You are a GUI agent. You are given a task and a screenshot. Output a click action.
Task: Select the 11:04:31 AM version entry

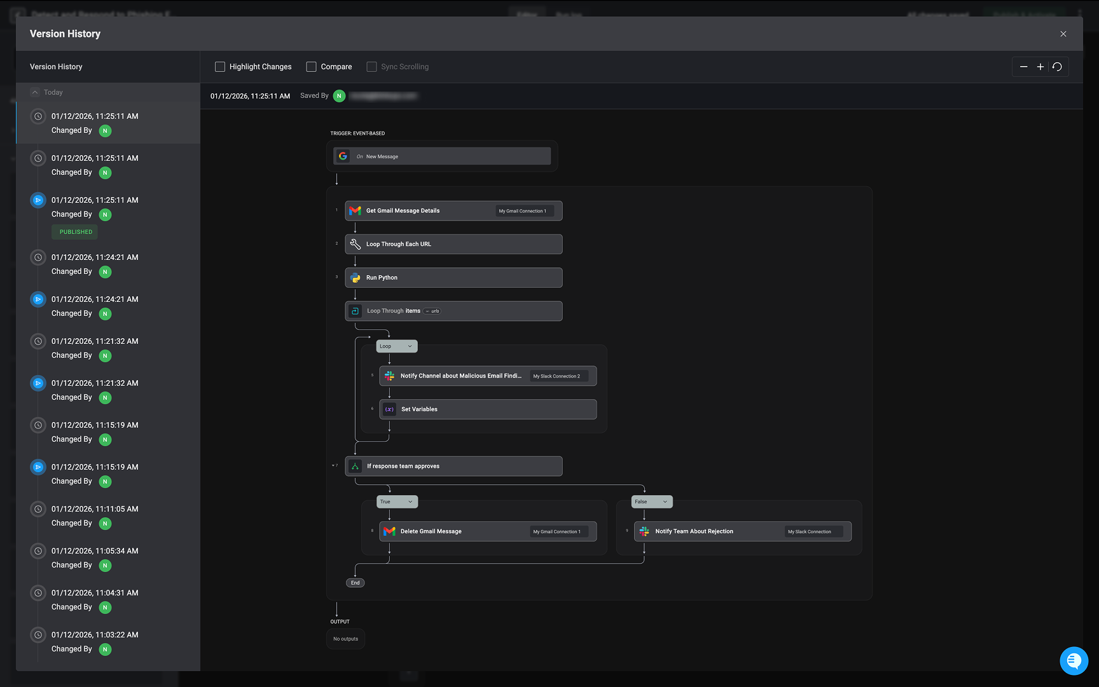click(x=108, y=600)
